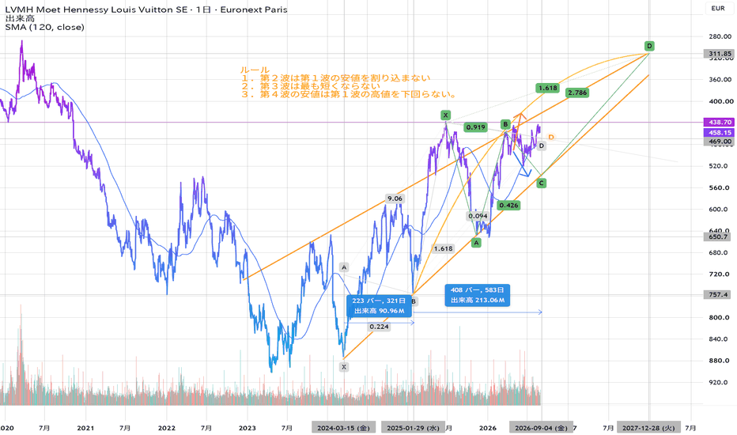The width and height of the screenshot is (737, 435).
Task: Select the 2024-03-15 (金) date marker
Action: pos(343,428)
